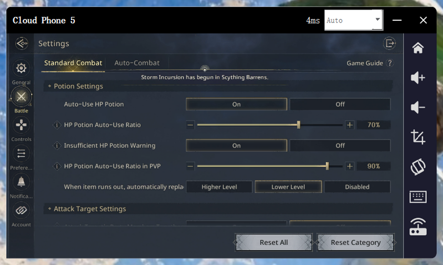Image resolution: width=443 pixels, height=265 pixels.
Task: Open the network router icon
Action: point(418,227)
